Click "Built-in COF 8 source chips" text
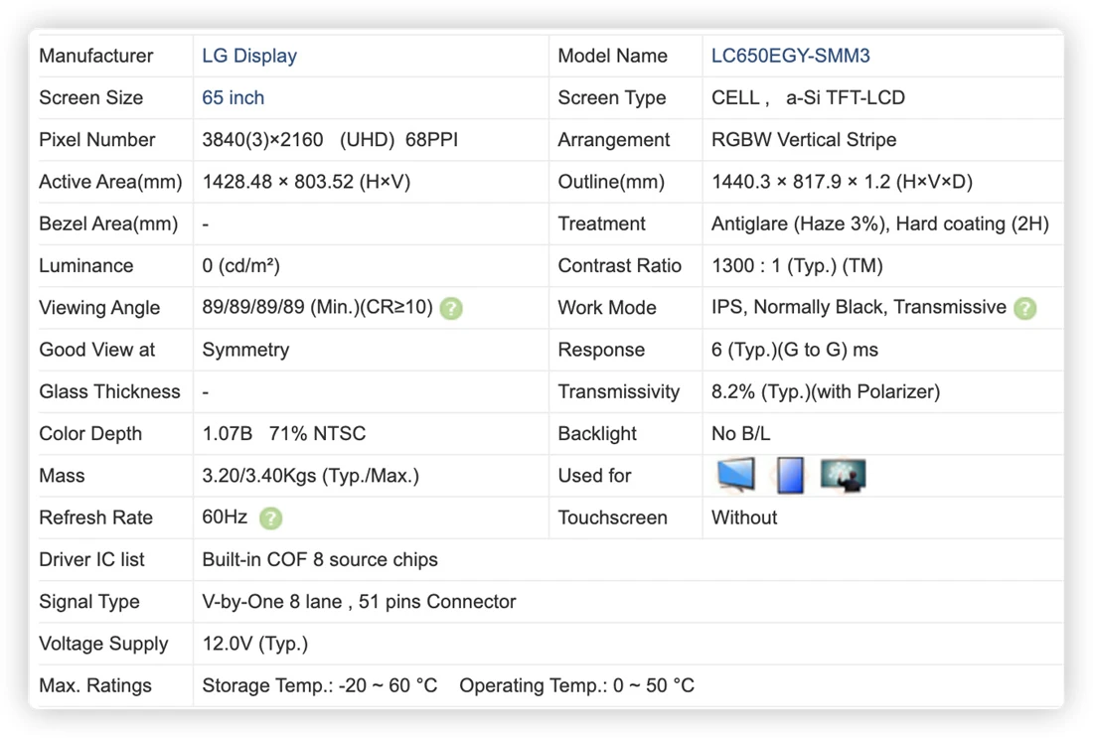The image size is (1093, 738). pyautogui.click(x=320, y=559)
